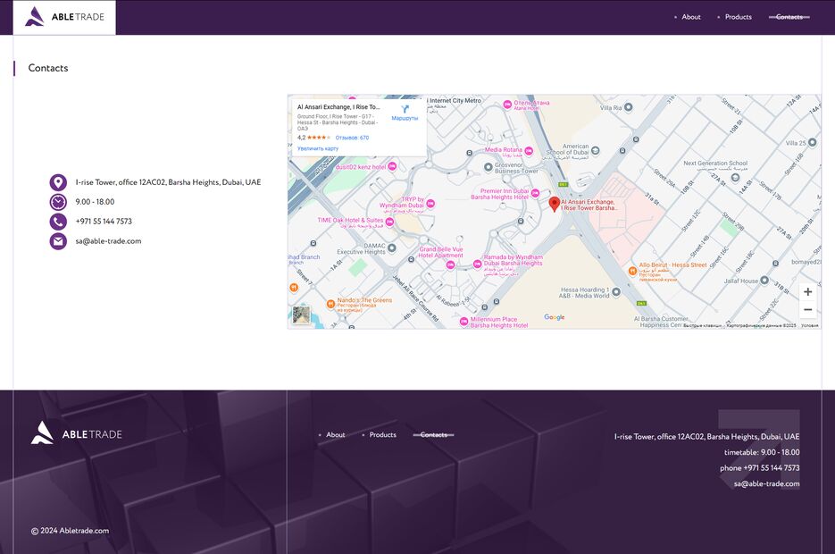Click the Able Trade logo in footer

click(x=76, y=433)
